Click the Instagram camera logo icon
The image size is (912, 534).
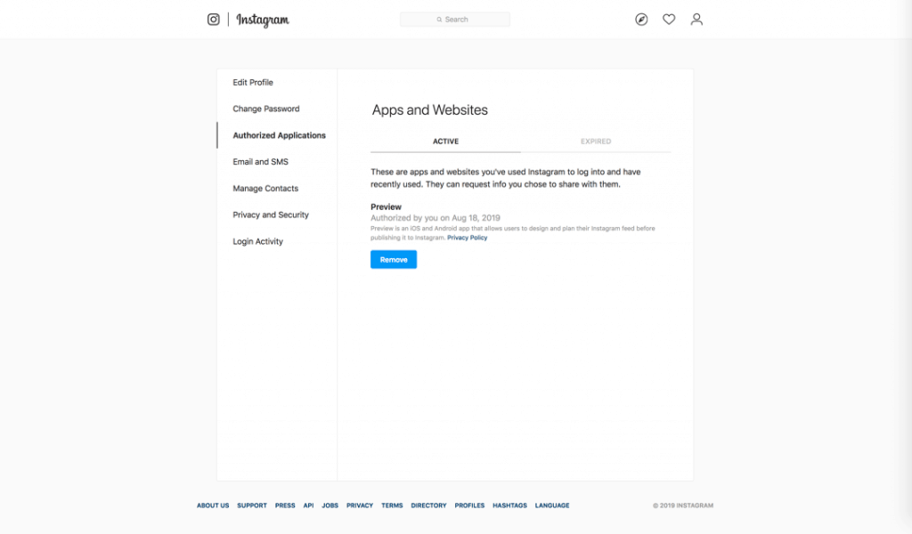click(x=213, y=20)
